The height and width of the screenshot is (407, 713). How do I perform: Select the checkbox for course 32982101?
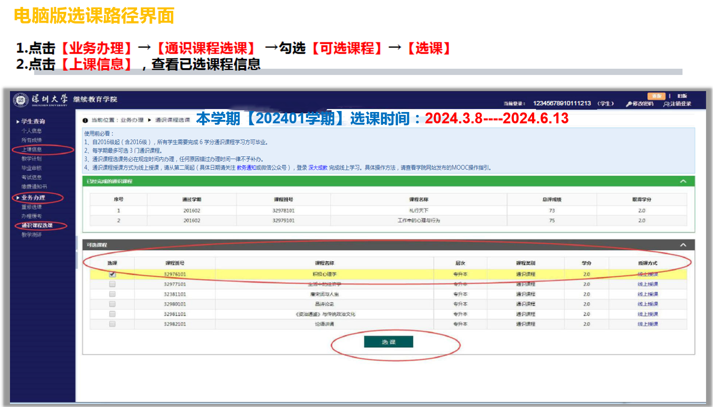point(112,324)
